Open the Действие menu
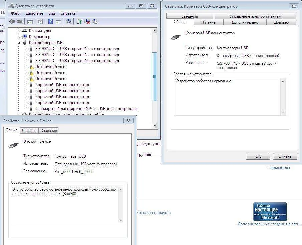302x245 pixels. coord(34,13)
